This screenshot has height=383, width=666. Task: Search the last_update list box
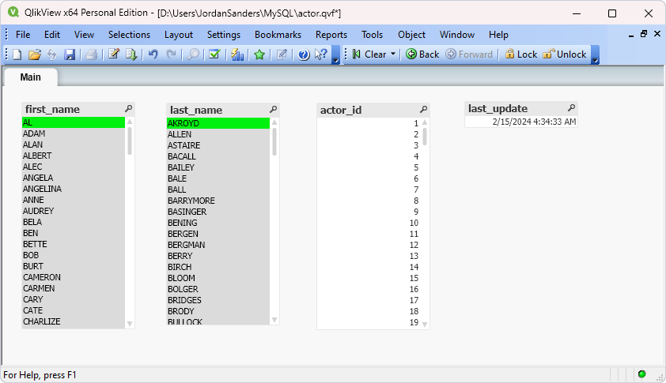point(571,107)
